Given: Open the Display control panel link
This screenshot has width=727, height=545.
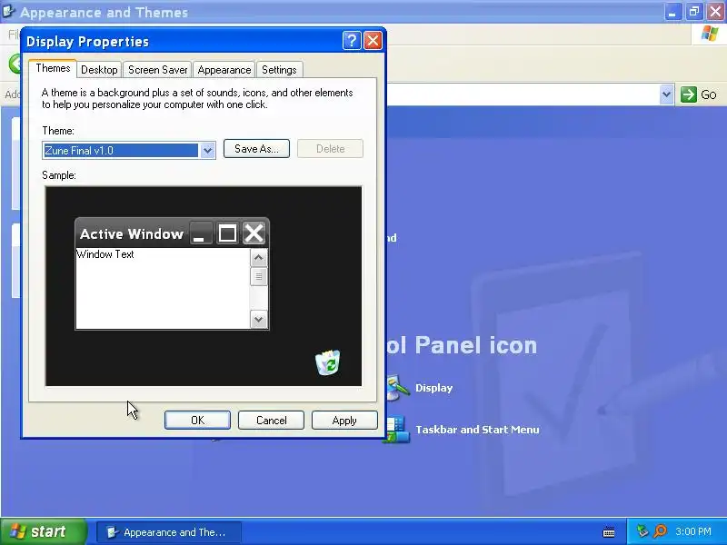Looking at the screenshot, I should tap(434, 388).
